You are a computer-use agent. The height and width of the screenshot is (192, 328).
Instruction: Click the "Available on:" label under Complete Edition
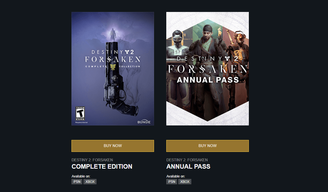(x=81, y=176)
